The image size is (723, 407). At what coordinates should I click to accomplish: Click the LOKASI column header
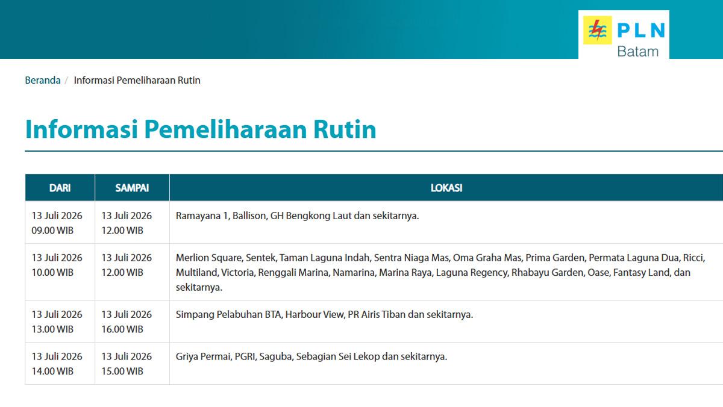(x=446, y=188)
